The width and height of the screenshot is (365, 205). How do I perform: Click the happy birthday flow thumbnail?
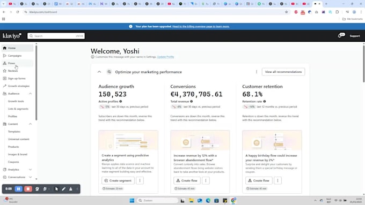tap(272, 140)
